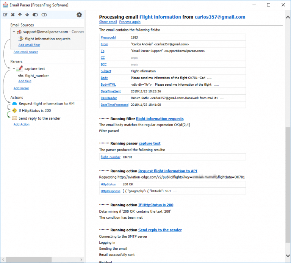Select the capture text parser

(34, 69)
